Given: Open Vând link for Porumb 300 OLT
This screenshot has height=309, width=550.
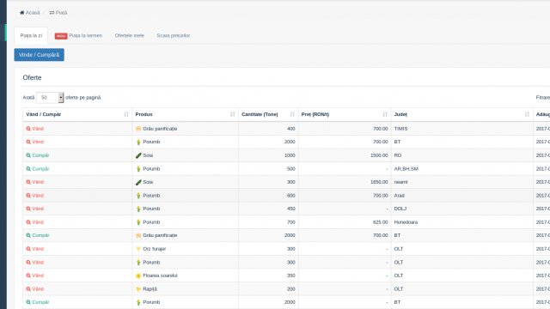Looking at the screenshot, I should tap(38, 262).
